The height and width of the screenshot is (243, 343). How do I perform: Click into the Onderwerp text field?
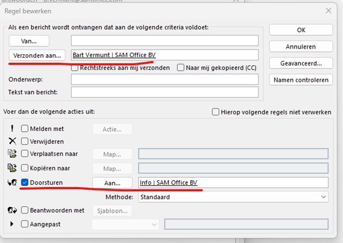pyautogui.click(x=164, y=79)
